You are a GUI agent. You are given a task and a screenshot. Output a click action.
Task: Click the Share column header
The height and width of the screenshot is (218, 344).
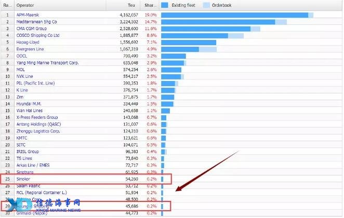pyautogui.click(x=150, y=5)
